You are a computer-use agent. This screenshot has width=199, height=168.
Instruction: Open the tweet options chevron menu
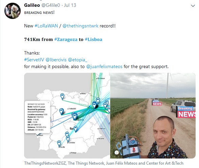pyautogui.click(x=193, y=6)
